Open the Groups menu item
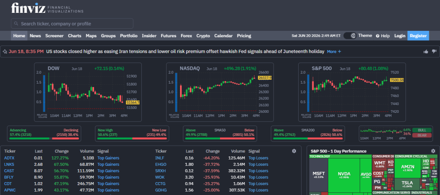Image resolution: width=440 pixels, height=195 pixels. pyautogui.click(x=108, y=36)
